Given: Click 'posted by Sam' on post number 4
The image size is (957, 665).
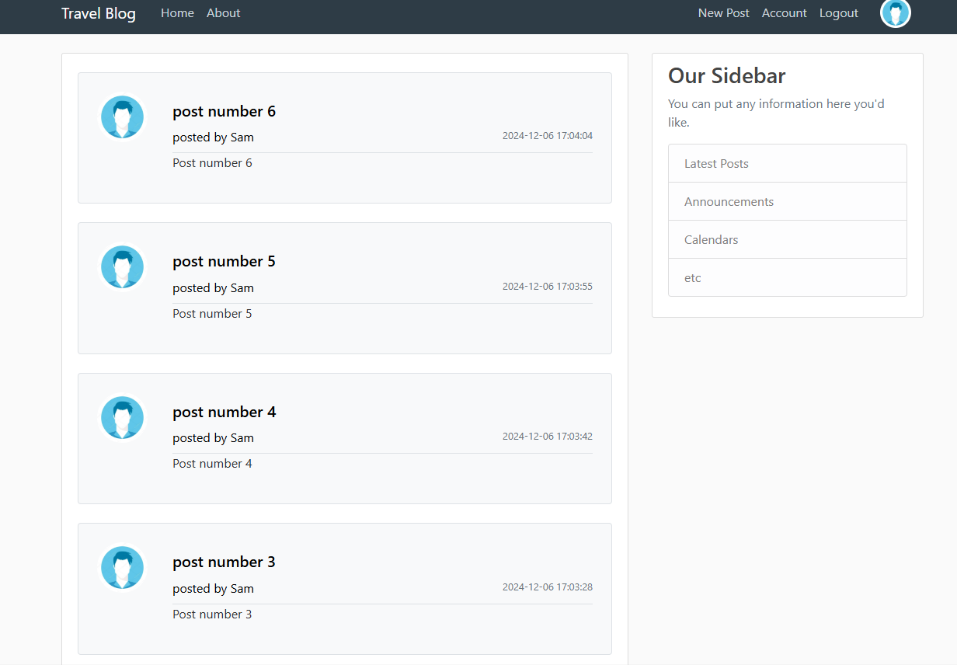Looking at the screenshot, I should coord(213,438).
